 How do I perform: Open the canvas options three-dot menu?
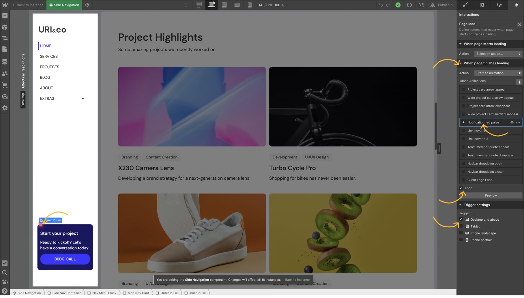(x=186, y=5)
